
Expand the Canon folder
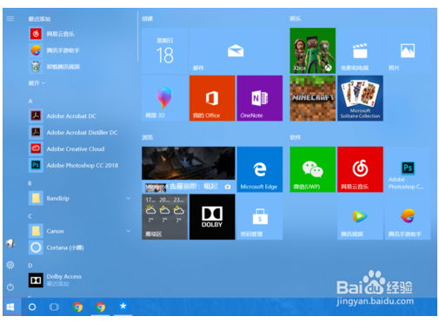click(80, 231)
